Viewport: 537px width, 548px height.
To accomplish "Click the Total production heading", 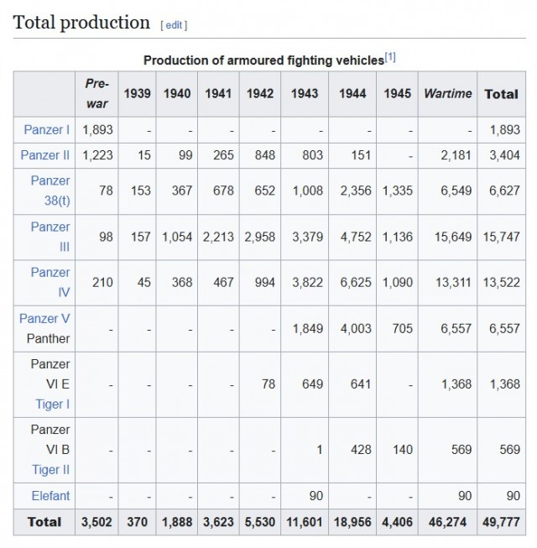I will coord(81,23).
